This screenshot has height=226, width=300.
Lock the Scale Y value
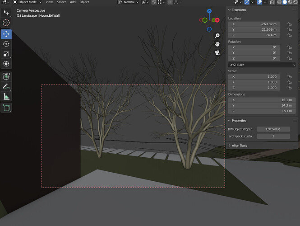click(290, 82)
